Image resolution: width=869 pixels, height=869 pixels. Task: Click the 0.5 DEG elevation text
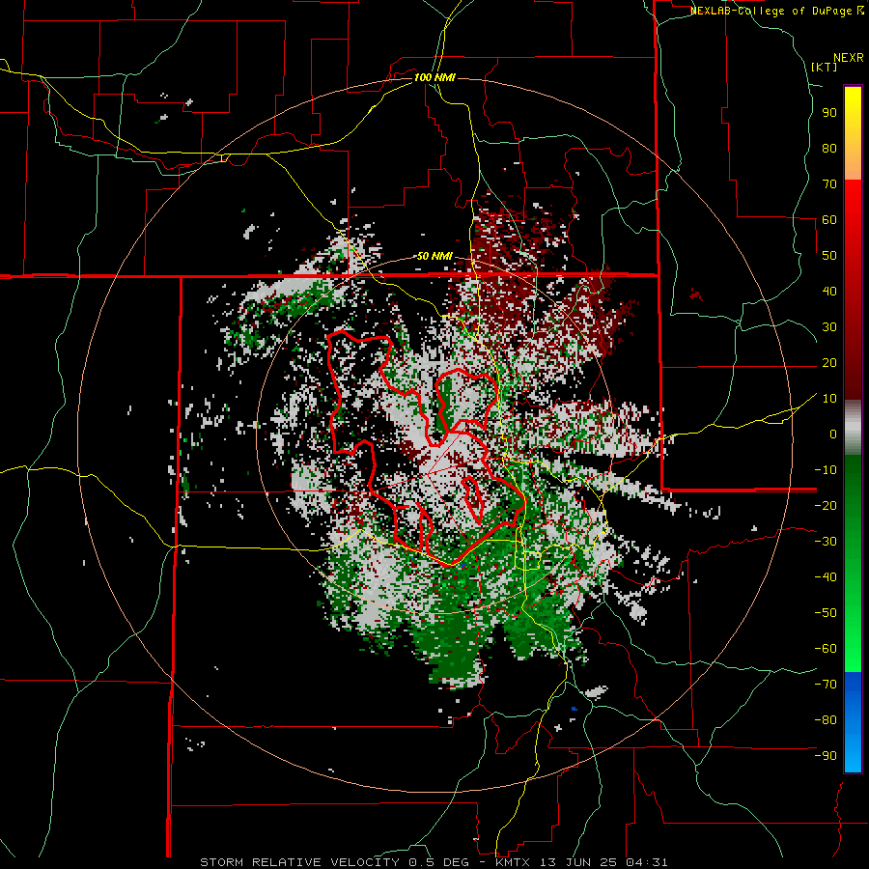[x=438, y=862]
